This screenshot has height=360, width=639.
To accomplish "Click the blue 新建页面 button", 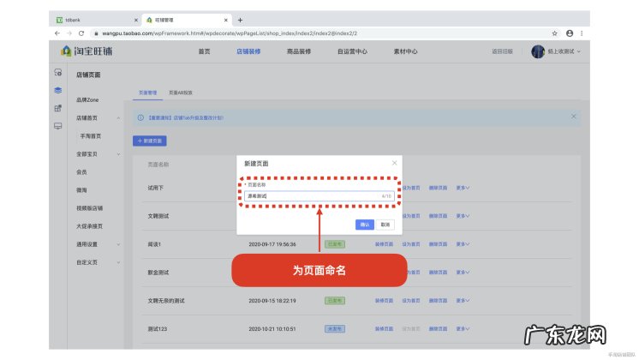I will 150,141.
